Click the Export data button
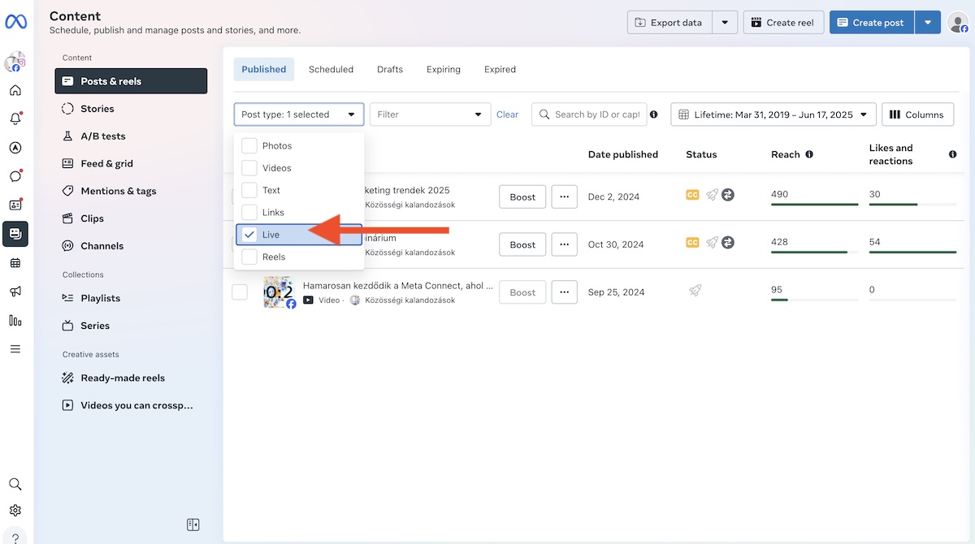 pos(669,23)
